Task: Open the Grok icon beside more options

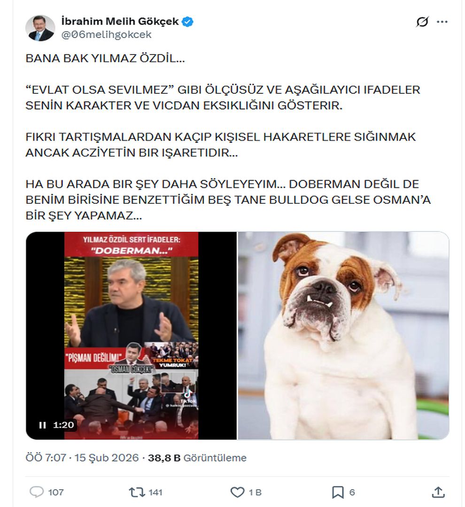Action: pos(422,22)
